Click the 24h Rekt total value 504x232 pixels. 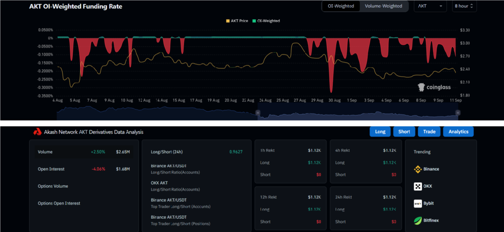(390, 197)
